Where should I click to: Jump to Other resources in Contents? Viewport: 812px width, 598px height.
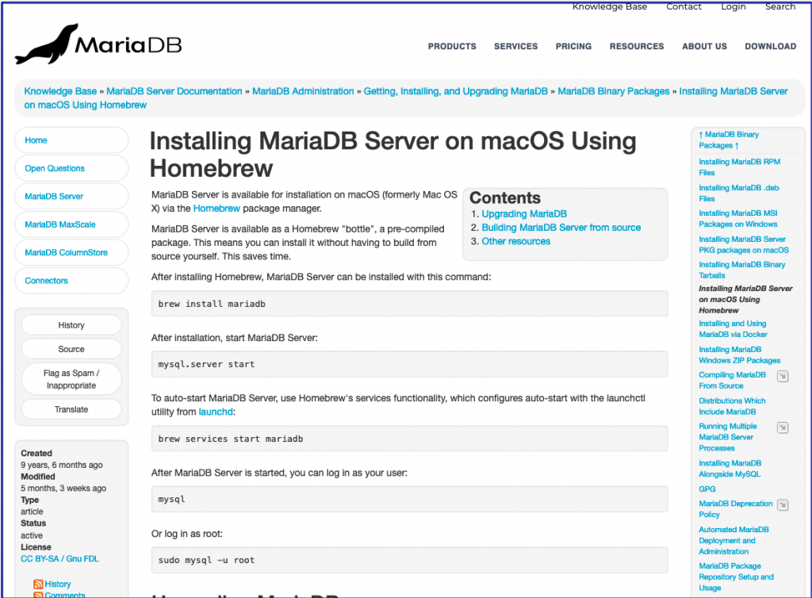coord(515,241)
